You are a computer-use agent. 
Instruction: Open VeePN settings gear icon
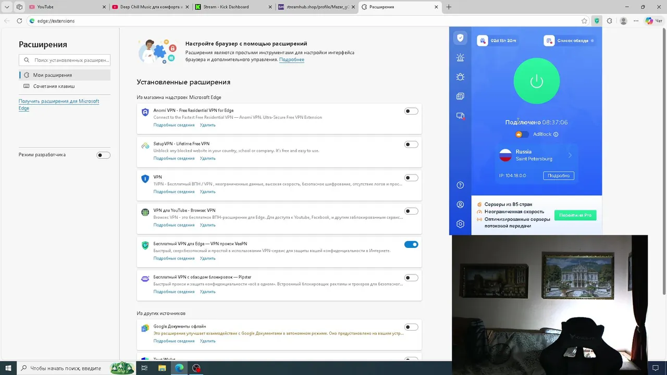click(x=460, y=224)
